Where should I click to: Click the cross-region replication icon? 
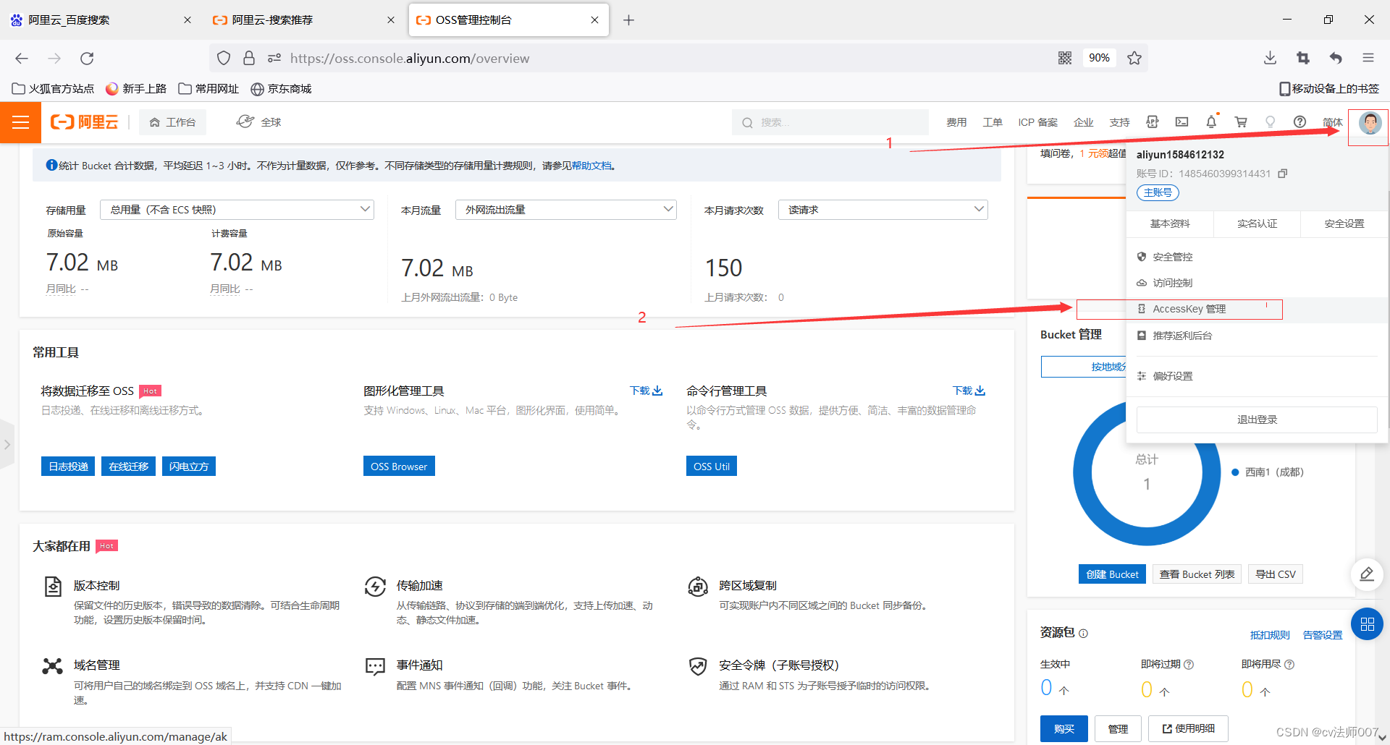(x=698, y=586)
